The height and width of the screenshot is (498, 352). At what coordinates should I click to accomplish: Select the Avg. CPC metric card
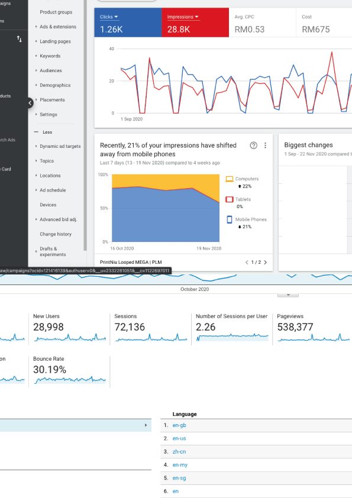point(263,22)
